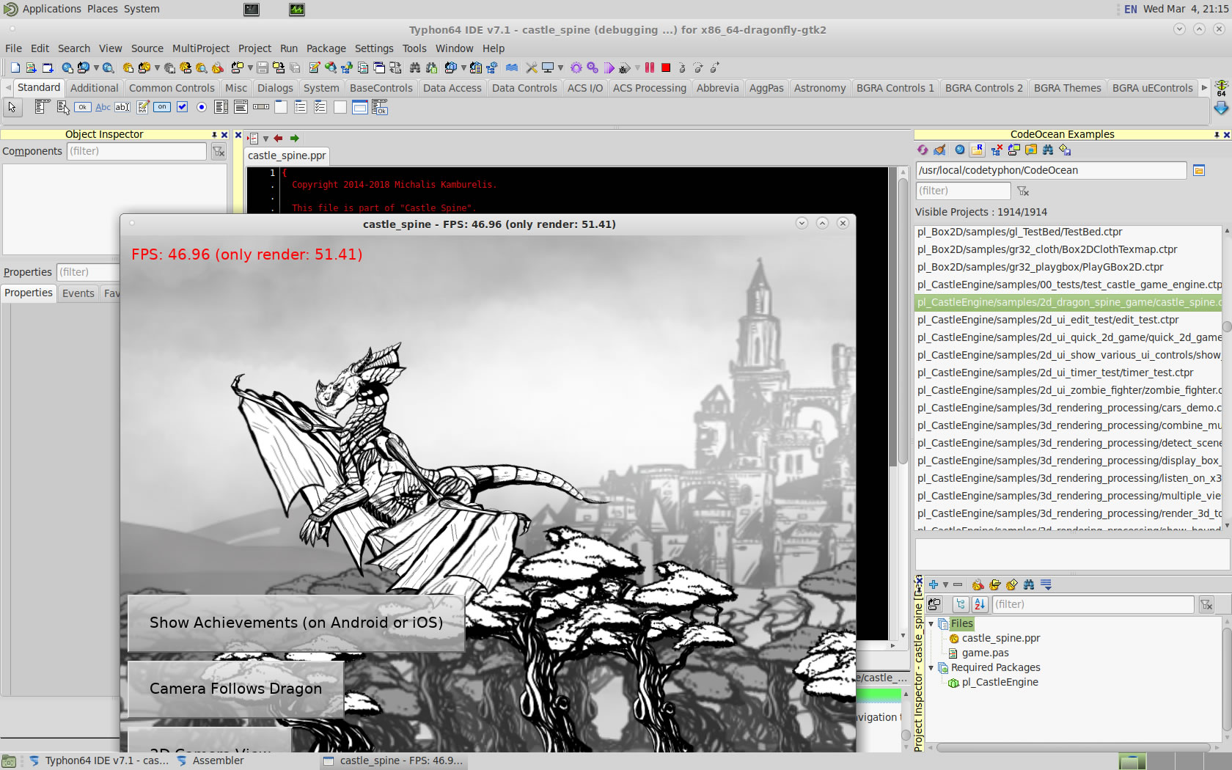Select the TListBox component in palette
The height and width of the screenshot is (770, 1232).
[221, 107]
